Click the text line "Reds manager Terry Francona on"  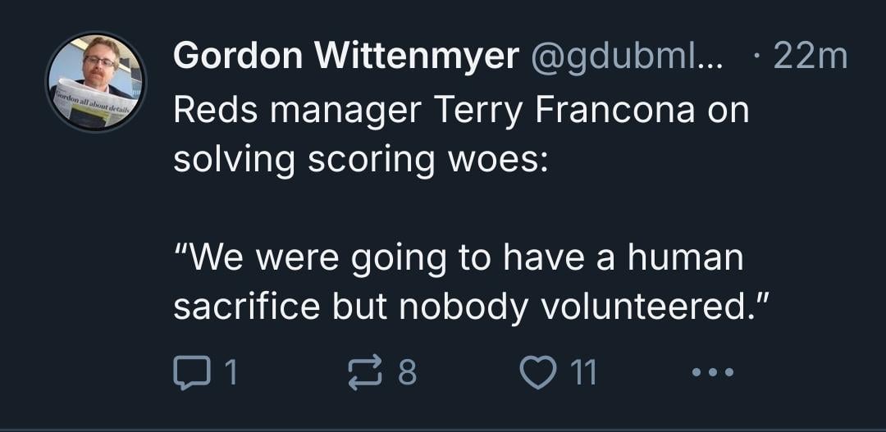(x=461, y=109)
